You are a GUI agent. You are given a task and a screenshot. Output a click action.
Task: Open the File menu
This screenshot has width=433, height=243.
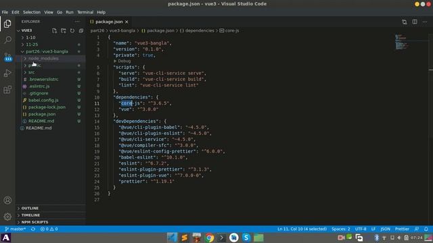[x=5, y=12]
